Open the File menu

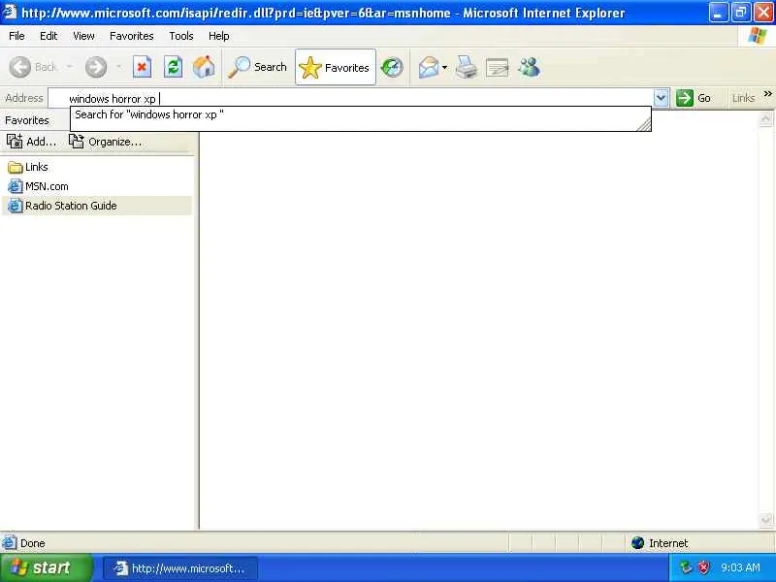[x=16, y=36]
